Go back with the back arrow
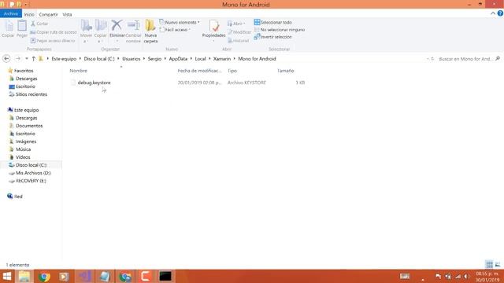This screenshot has height=283, width=504. pyautogui.click(x=6, y=59)
